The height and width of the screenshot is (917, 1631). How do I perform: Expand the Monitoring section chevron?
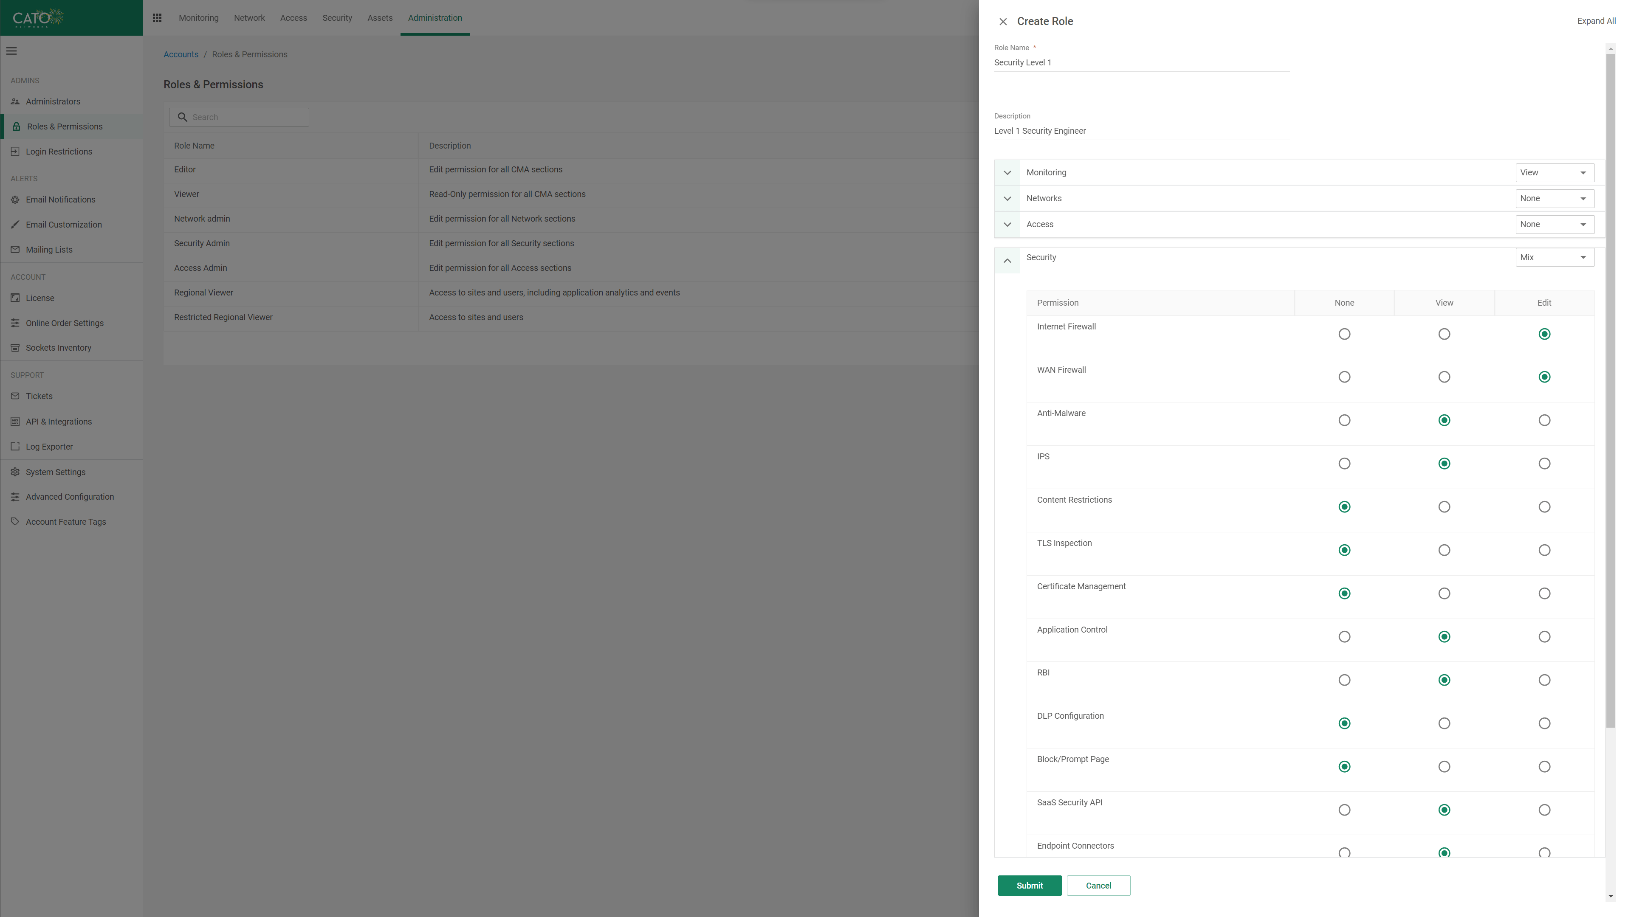tap(1007, 173)
